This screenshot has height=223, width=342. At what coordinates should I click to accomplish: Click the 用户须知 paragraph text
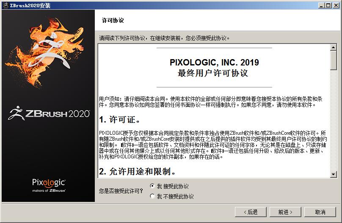tap(211, 102)
